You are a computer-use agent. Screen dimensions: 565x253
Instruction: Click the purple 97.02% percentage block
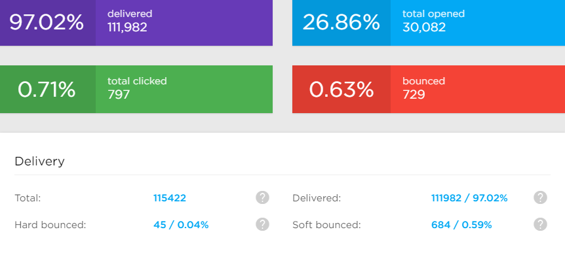48,23
